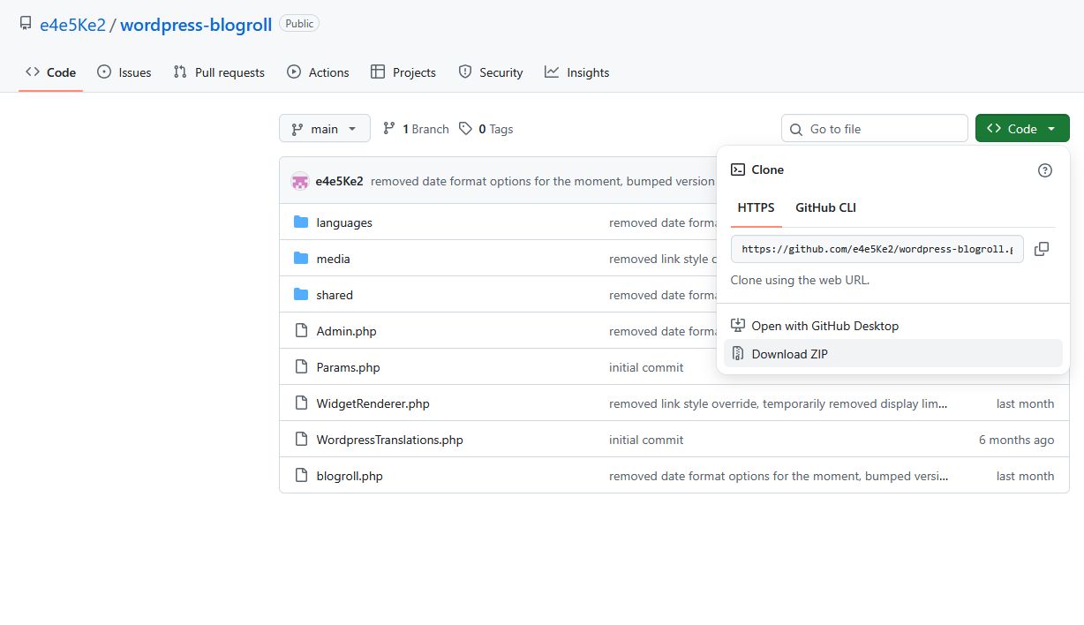Go to the Insights tab

tap(577, 72)
